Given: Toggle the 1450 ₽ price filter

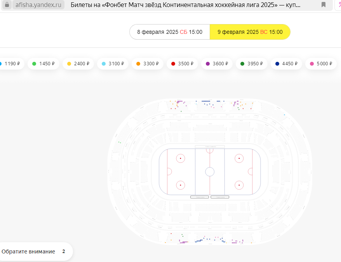Looking at the screenshot, I should (43, 64).
